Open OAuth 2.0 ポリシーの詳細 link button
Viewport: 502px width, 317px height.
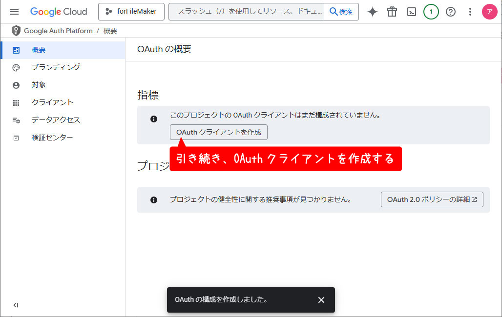[432, 199]
